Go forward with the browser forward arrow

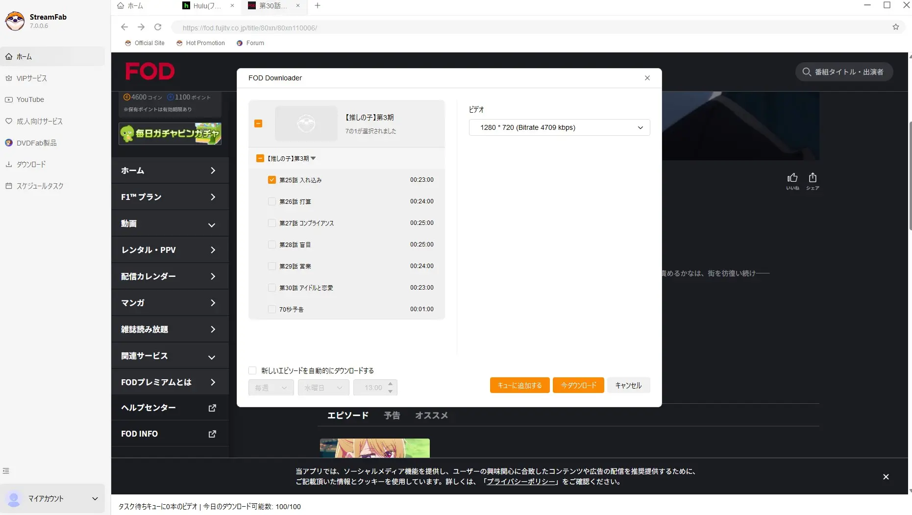pos(141,27)
